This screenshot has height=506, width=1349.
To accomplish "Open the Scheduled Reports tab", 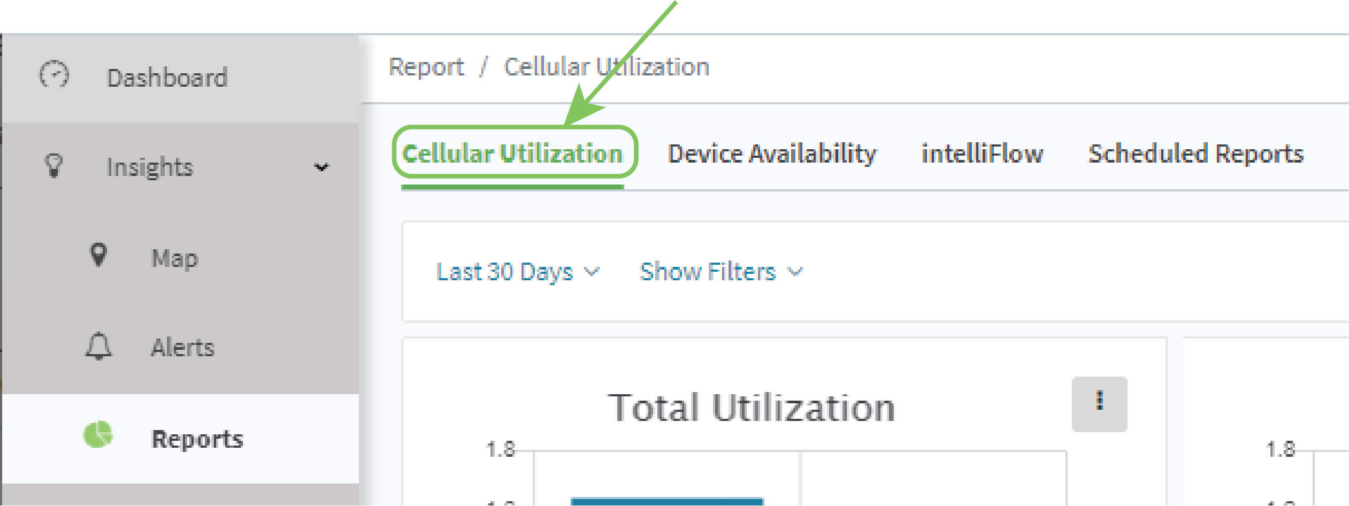I will pos(1196,154).
